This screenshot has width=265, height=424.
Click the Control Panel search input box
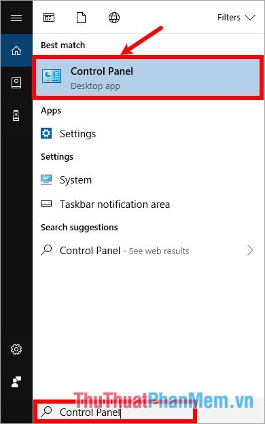(115, 412)
